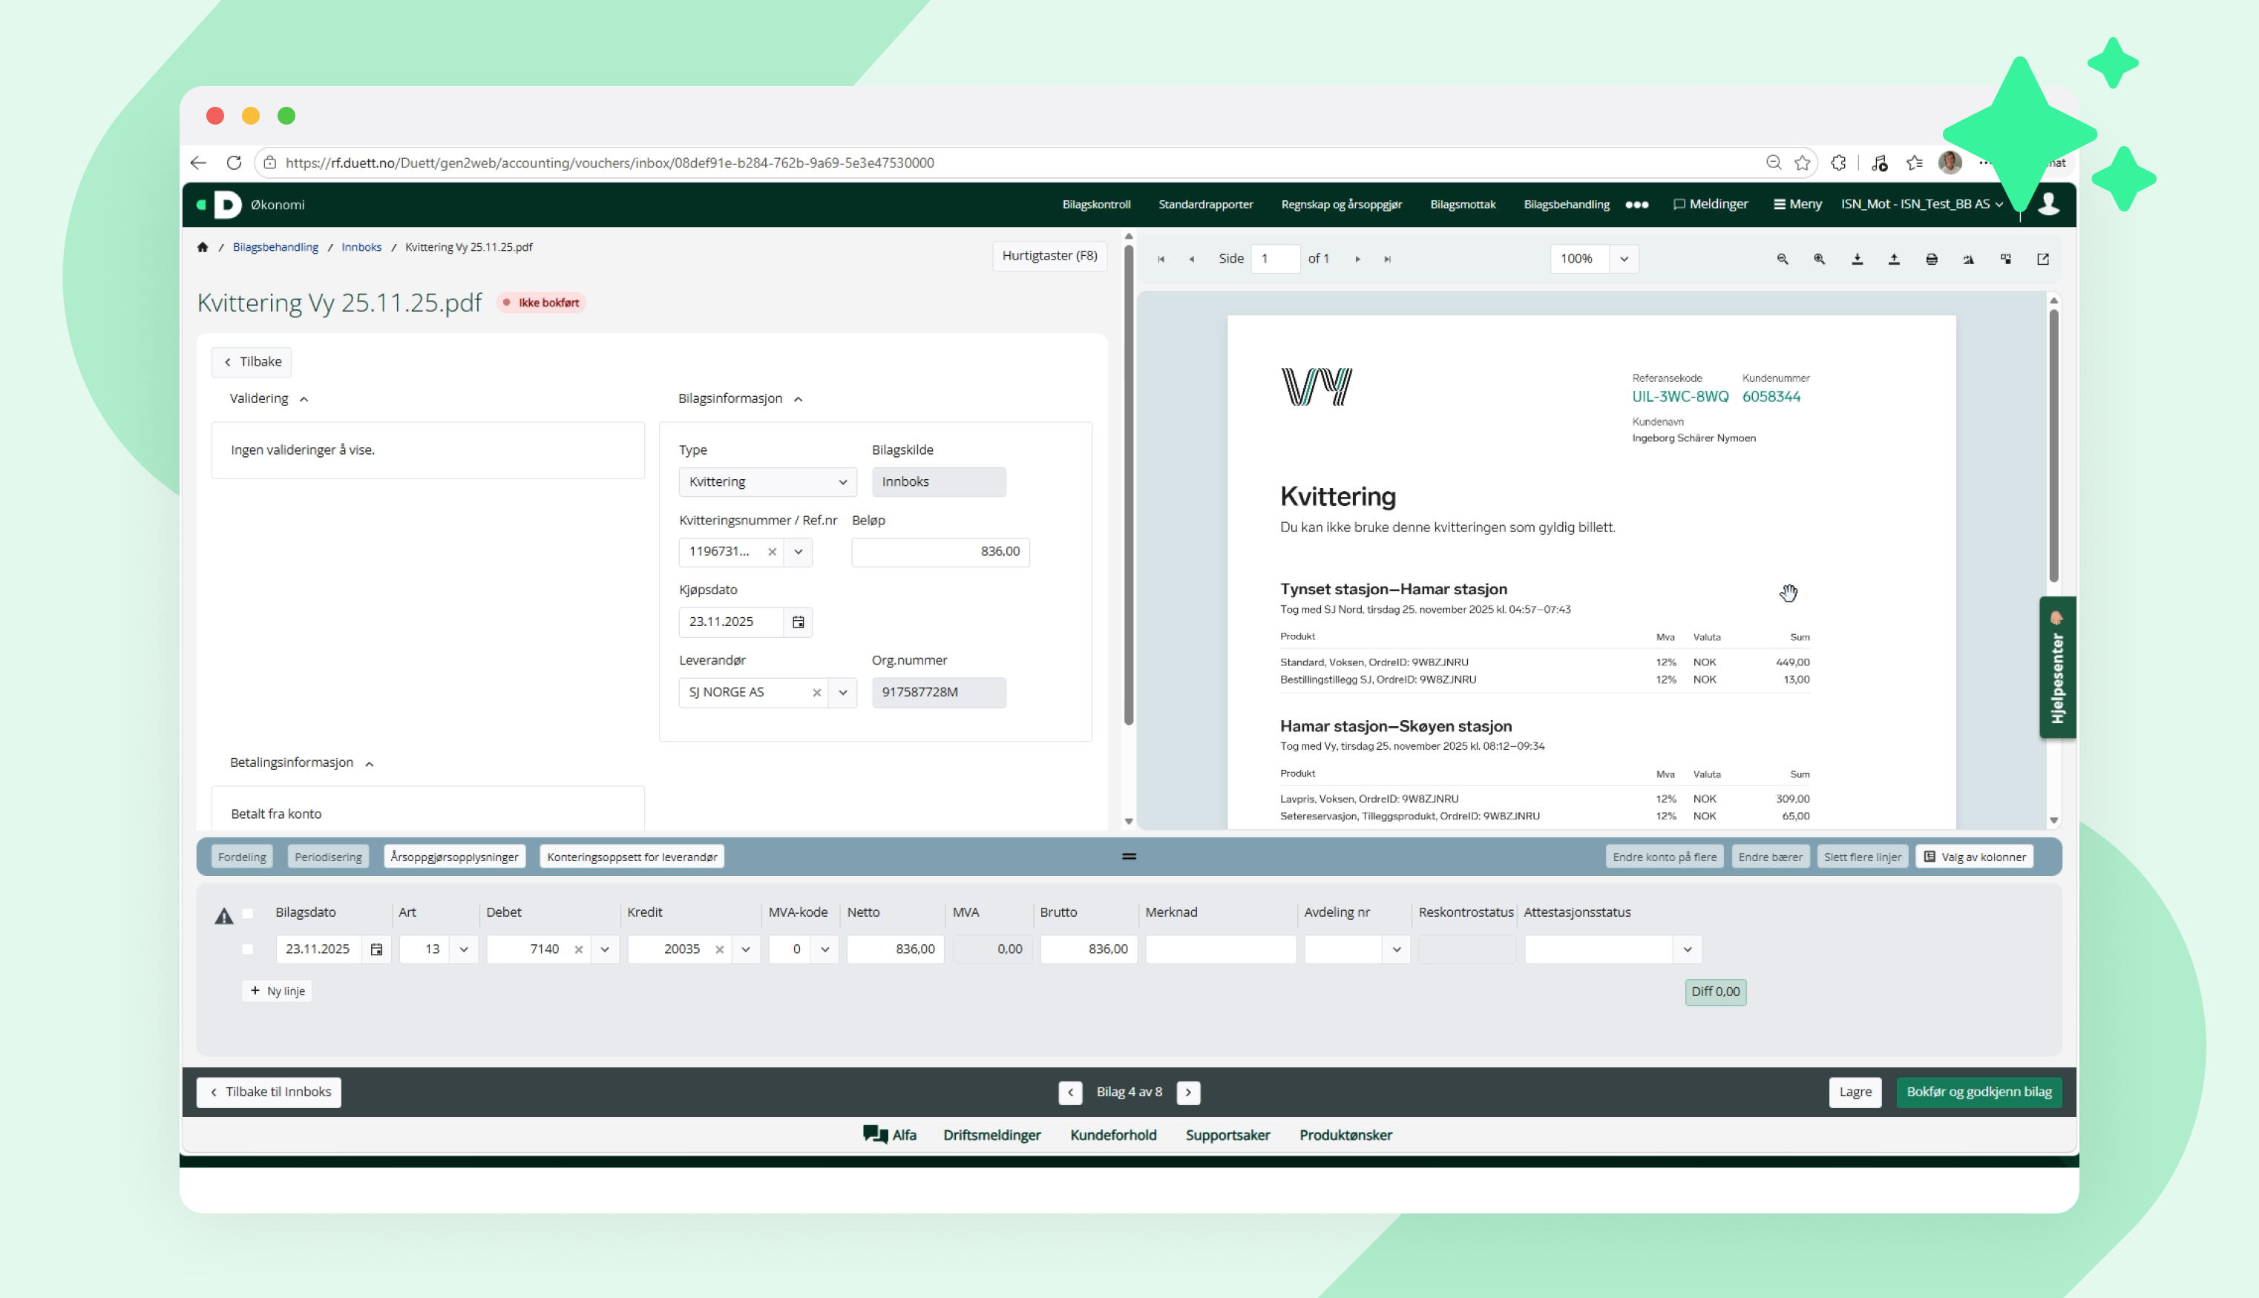Click the user profile icon in header
Screen dimensions: 2259x1298
tap(2048, 204)
